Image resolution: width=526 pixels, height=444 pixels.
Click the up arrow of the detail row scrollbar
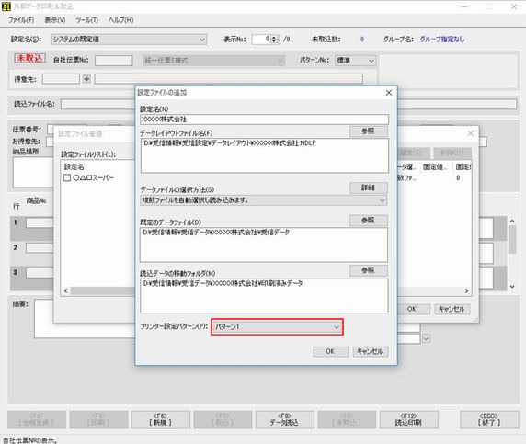(512, 221)
